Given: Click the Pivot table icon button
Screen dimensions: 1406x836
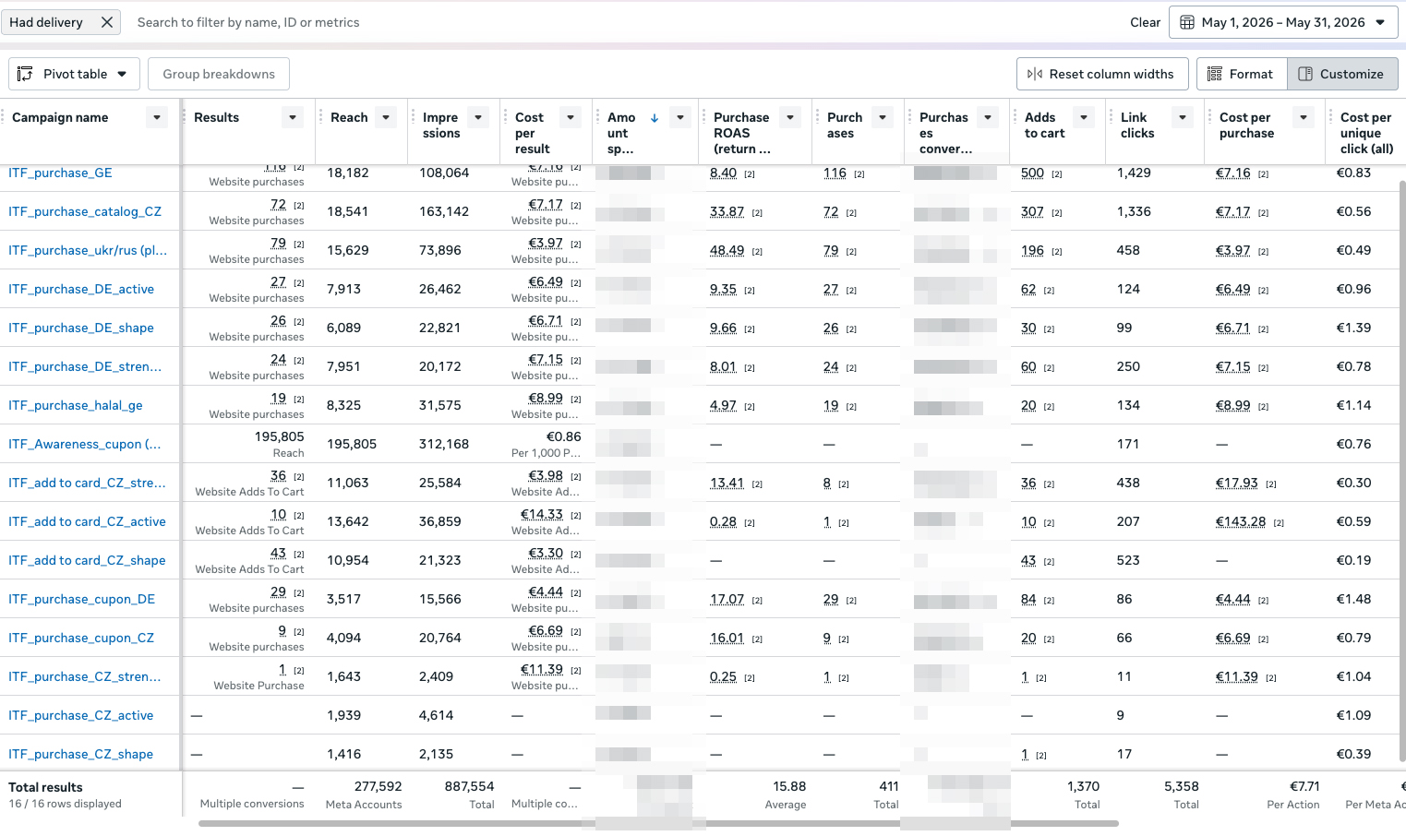Looking at the screenshot, I should coord(26,74).
